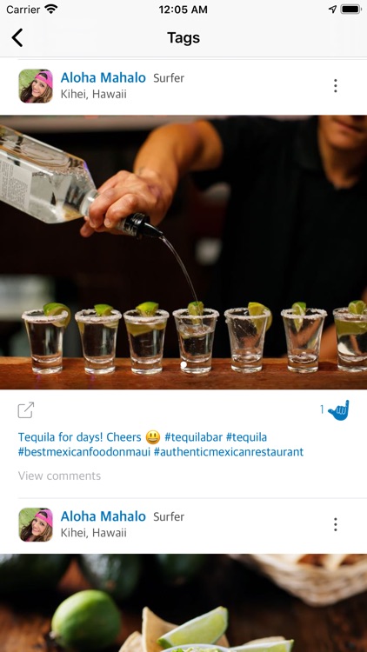This screenshot has height=652, width=367.
Task: Tap View comments below the caption
Action: [x=59, y=476]
